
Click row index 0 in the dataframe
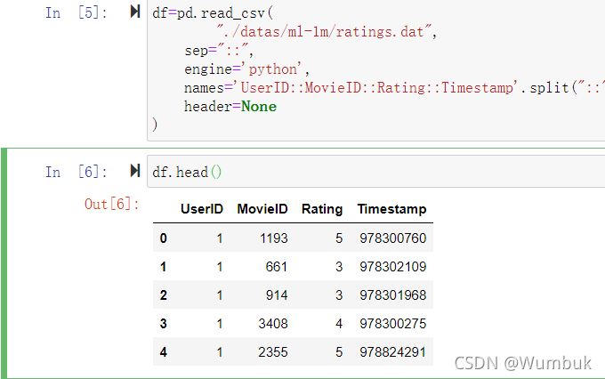point(163,238)
